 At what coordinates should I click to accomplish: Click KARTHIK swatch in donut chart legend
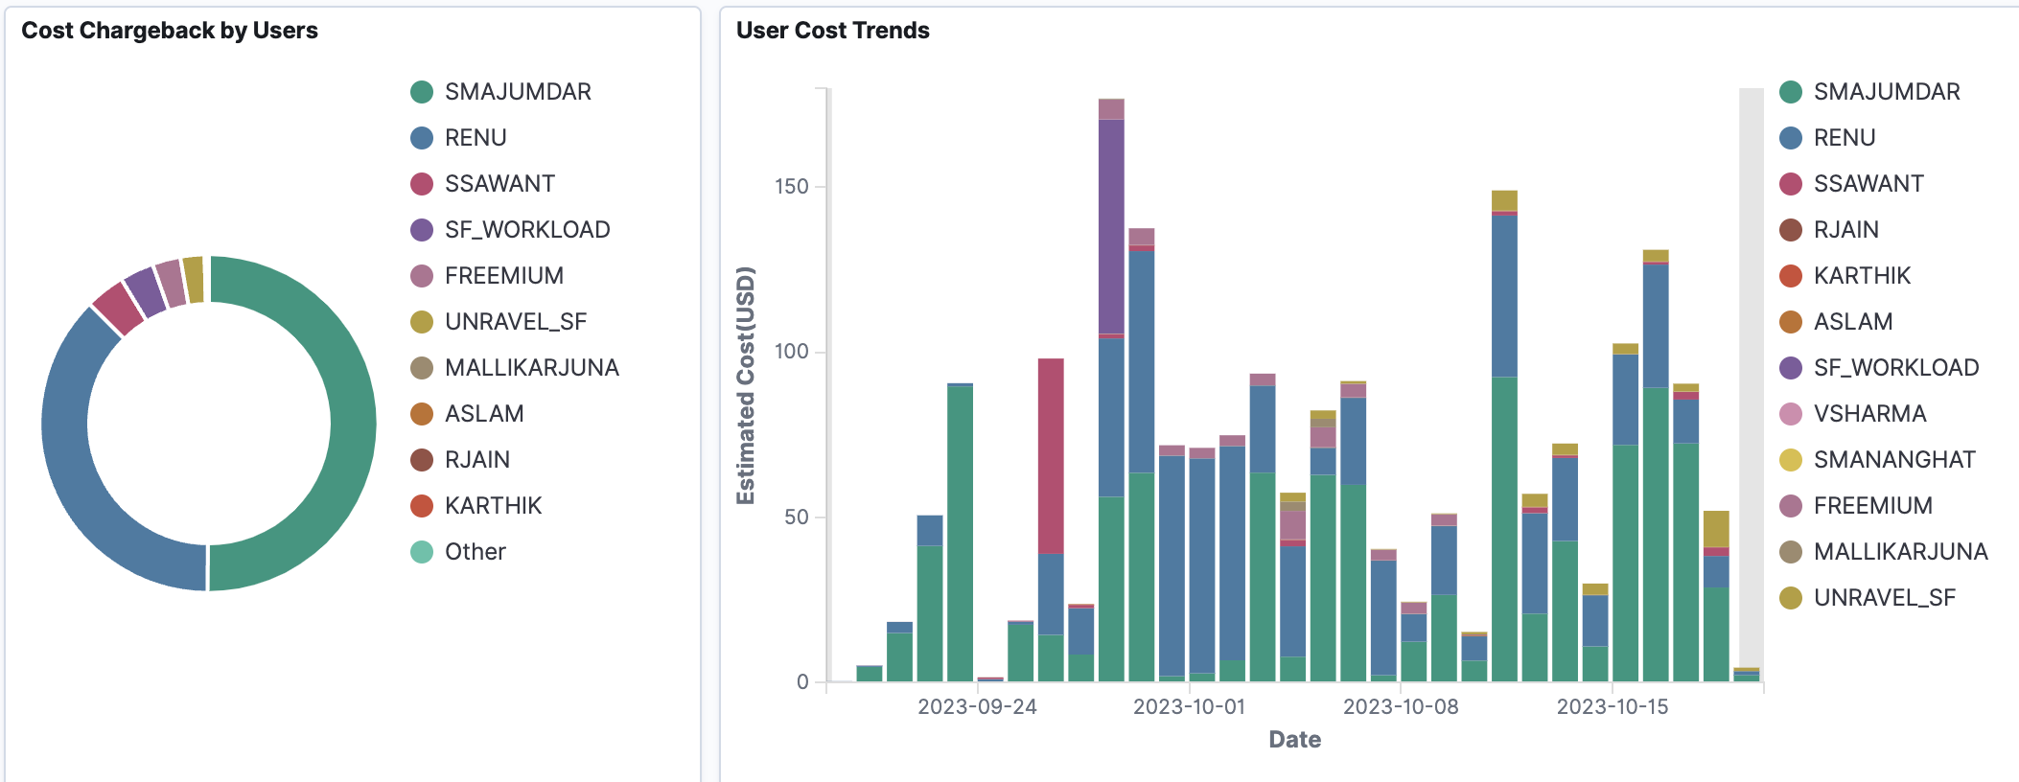pyautogui.click(x=422, y=506)
